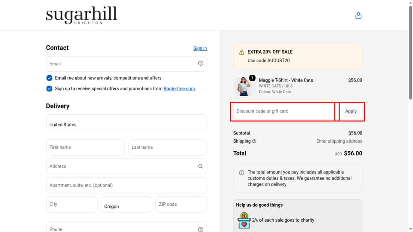Focus the Last name field

[167, 147]
